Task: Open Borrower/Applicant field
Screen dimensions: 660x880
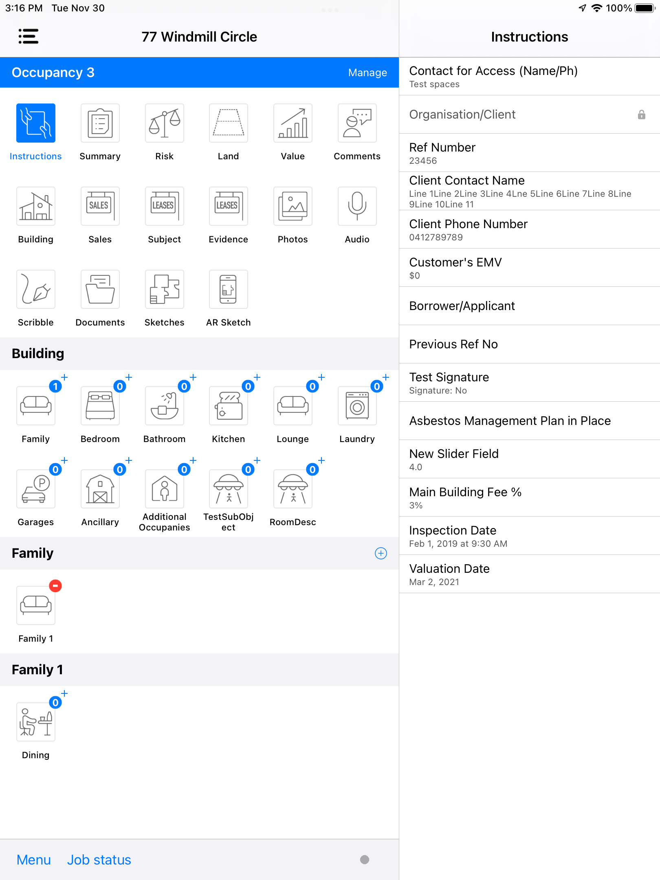Action: tap(530, 306)
